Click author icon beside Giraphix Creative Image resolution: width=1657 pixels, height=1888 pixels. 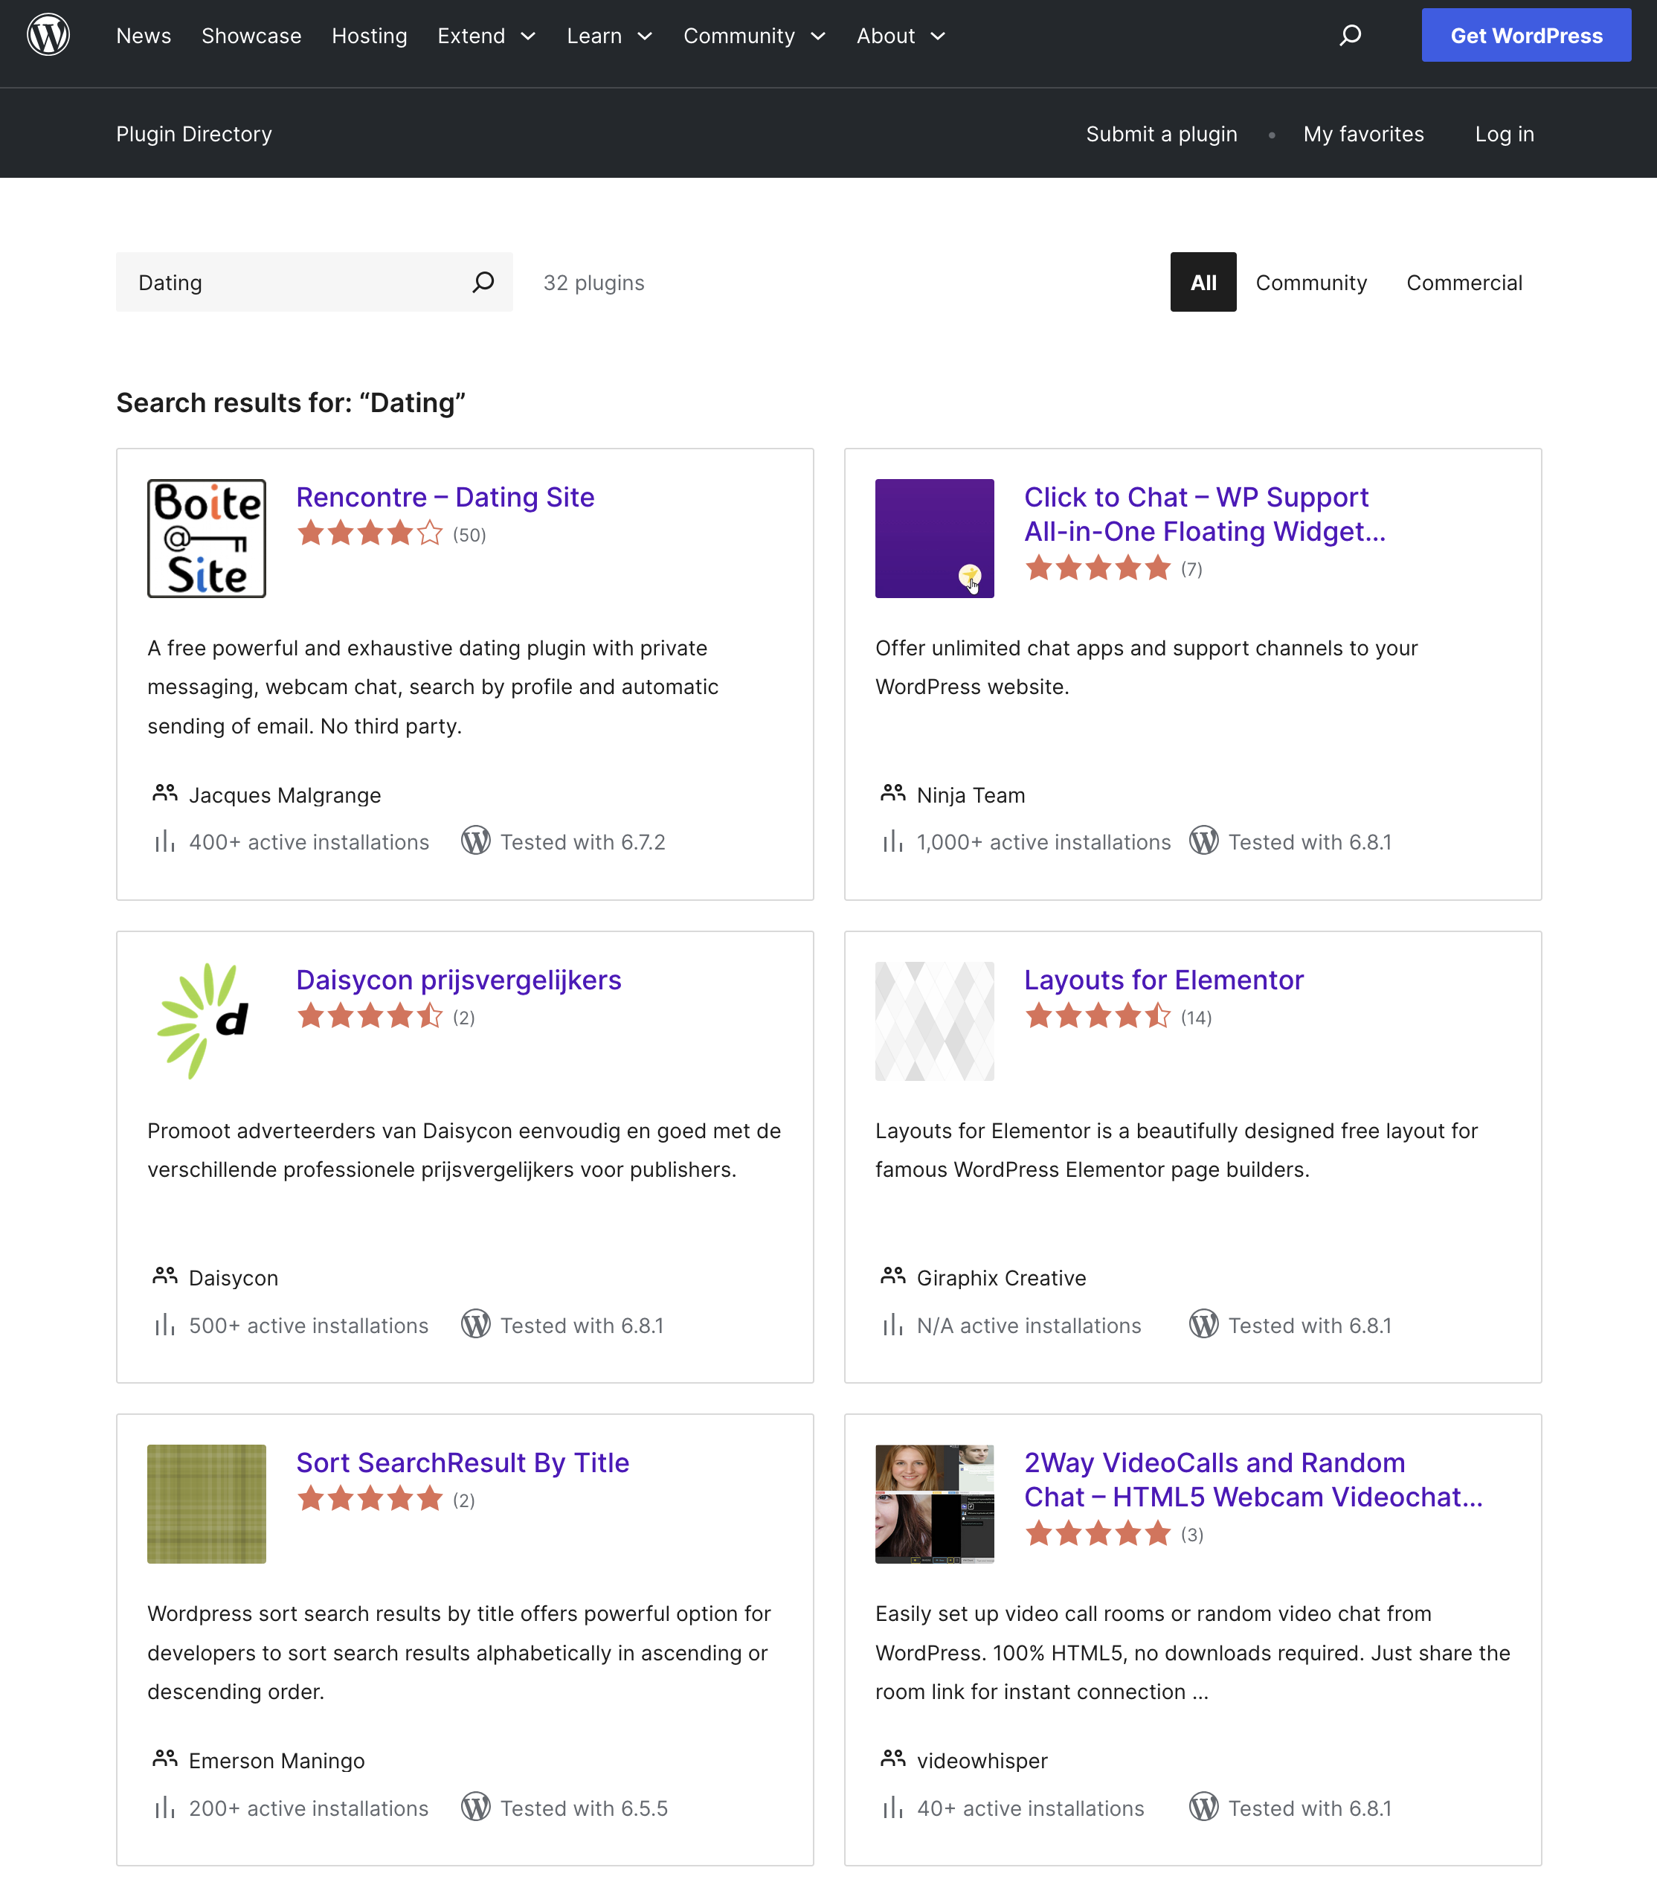tap(892, 1277)
